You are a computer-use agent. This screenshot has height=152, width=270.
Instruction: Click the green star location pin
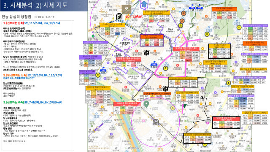(146, 104)
